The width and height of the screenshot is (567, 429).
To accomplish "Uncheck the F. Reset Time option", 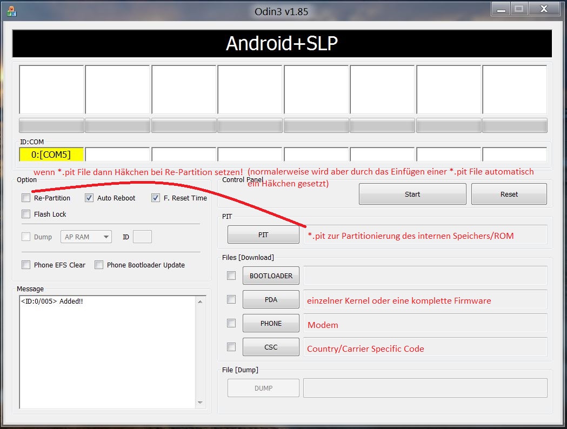I will [x=156, y=198].
